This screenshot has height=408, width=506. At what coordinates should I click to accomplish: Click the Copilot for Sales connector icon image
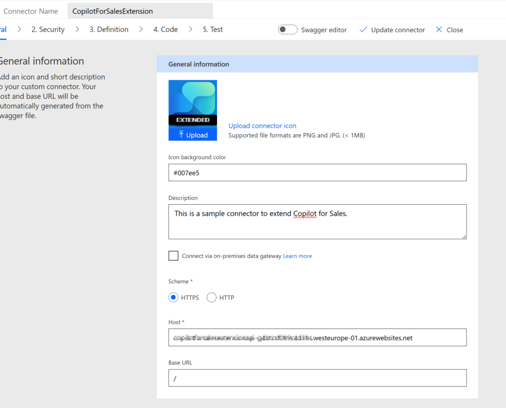click(193, 104)
